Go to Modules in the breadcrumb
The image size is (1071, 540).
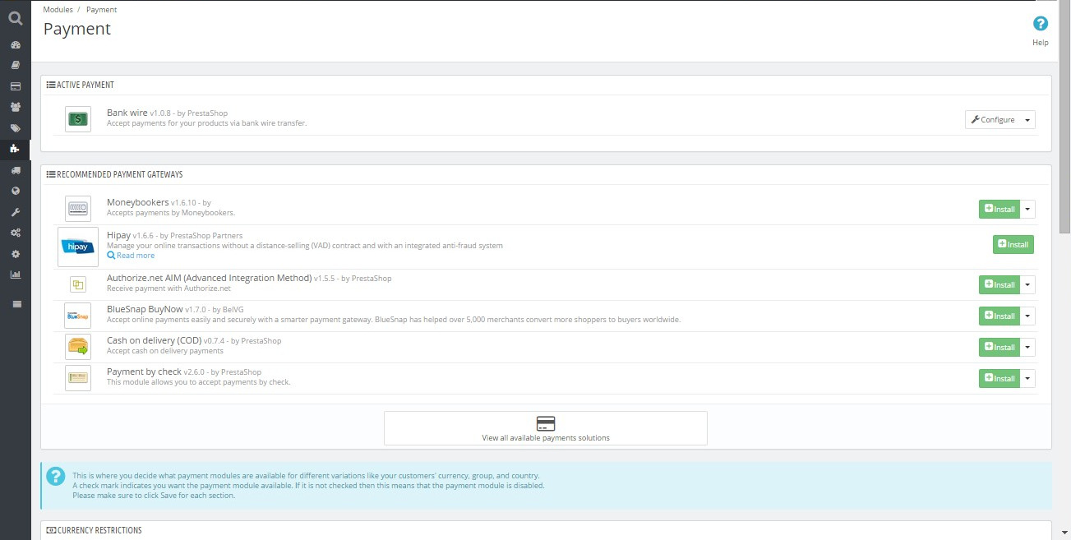(x=58, y=10)
